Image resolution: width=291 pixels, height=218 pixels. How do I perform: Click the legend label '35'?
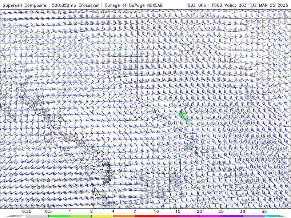click(x=264, y=211)
